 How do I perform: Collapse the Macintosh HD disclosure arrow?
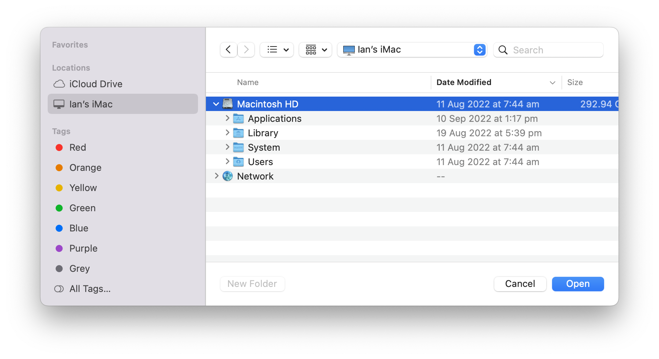pyautogui.click(x=216, y=104)
